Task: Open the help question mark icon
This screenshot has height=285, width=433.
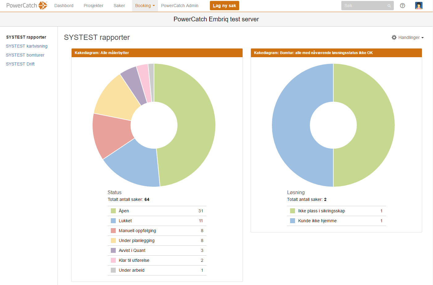Action: tap(402, 6)
